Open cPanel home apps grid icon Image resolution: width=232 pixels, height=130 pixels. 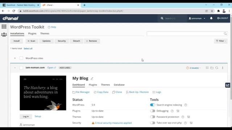pyautogui.click(x=4, y=27)
